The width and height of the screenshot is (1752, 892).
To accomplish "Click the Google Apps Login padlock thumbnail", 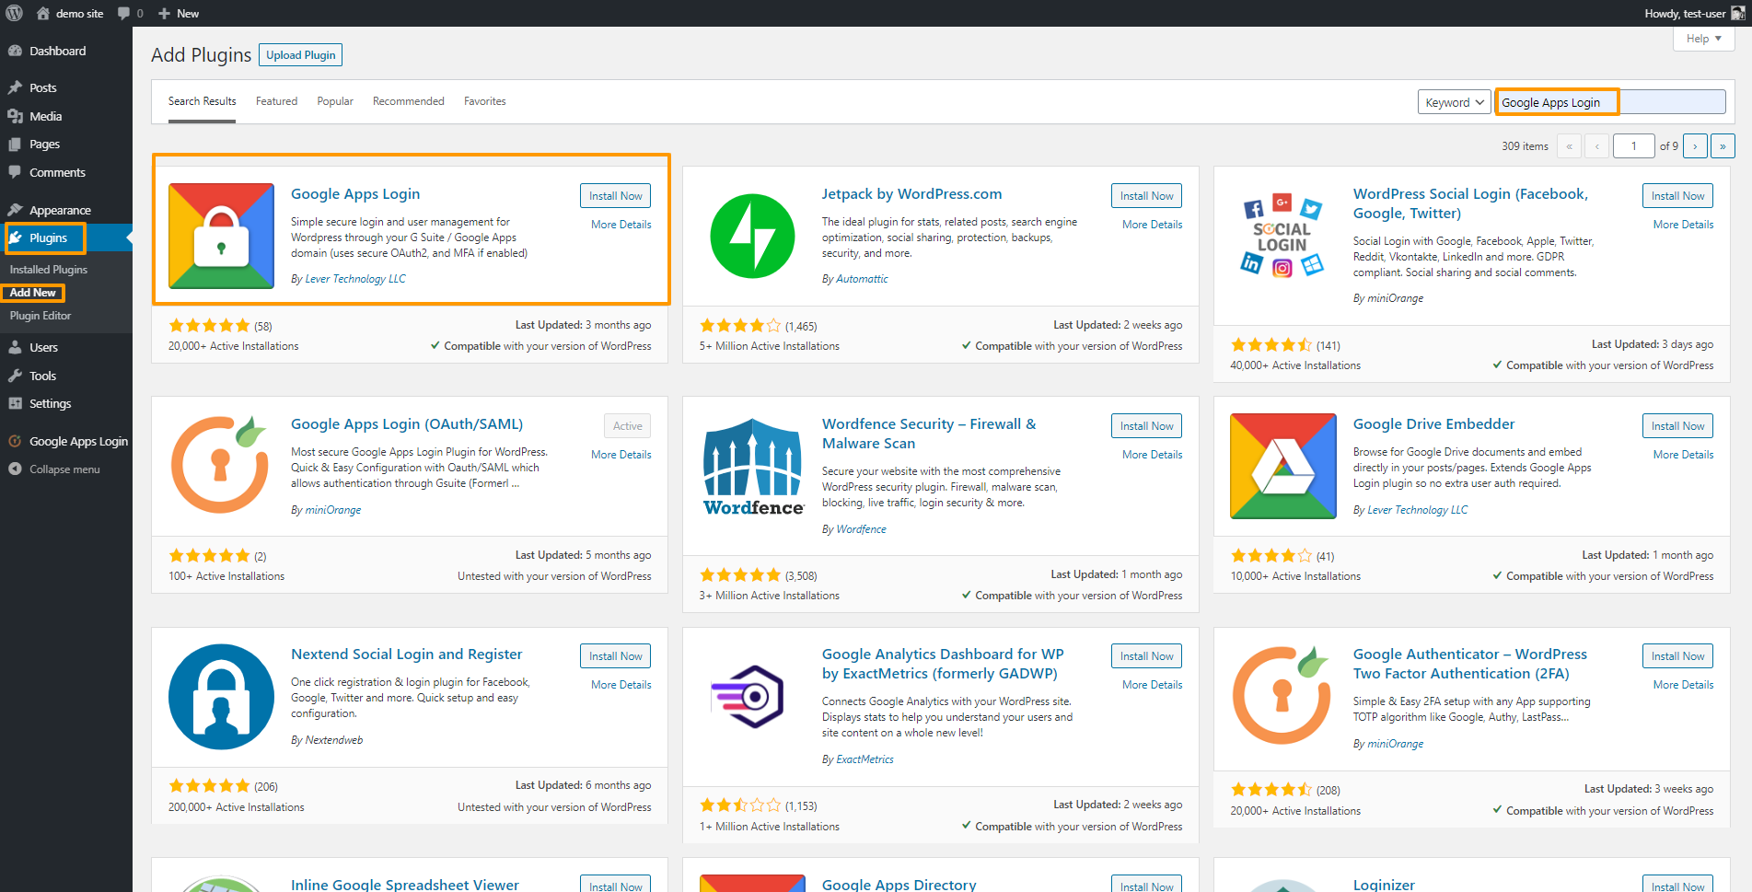I will 221,236.
